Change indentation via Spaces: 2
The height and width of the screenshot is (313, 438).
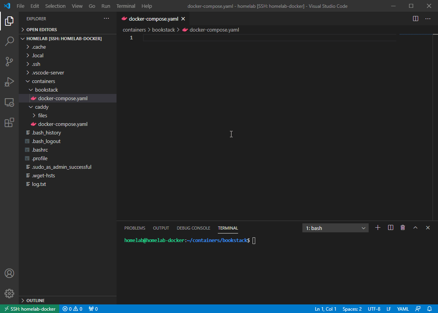[x=352, y=309]
